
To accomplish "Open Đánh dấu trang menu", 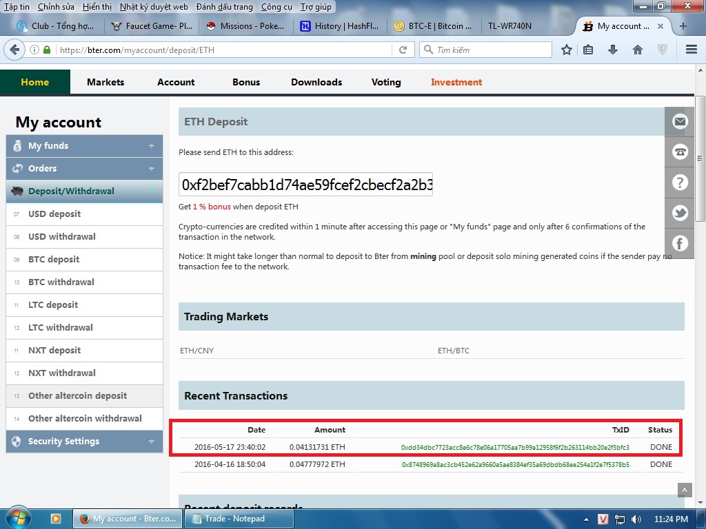I will coord(224,7).
